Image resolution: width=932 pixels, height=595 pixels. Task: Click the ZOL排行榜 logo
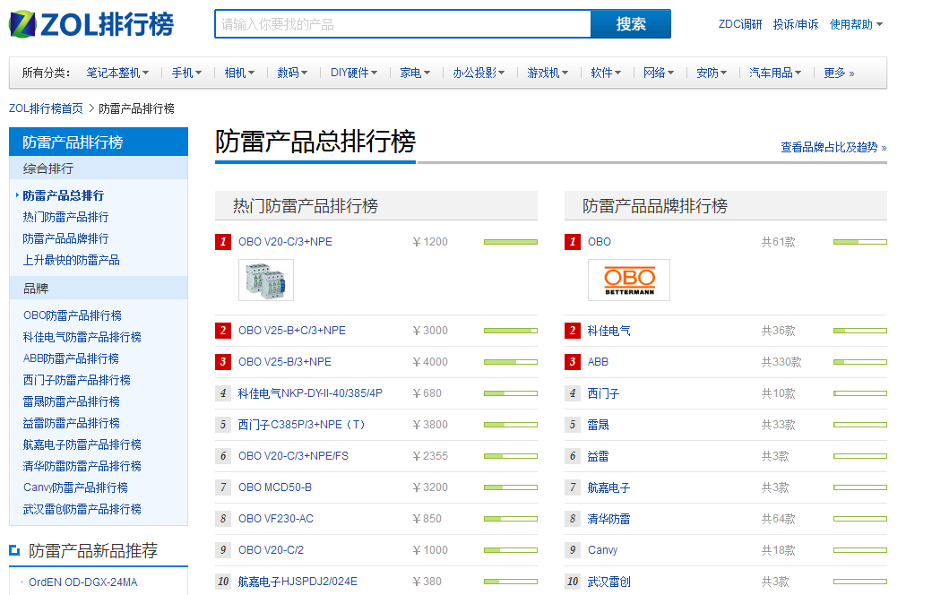pos(91,24)
